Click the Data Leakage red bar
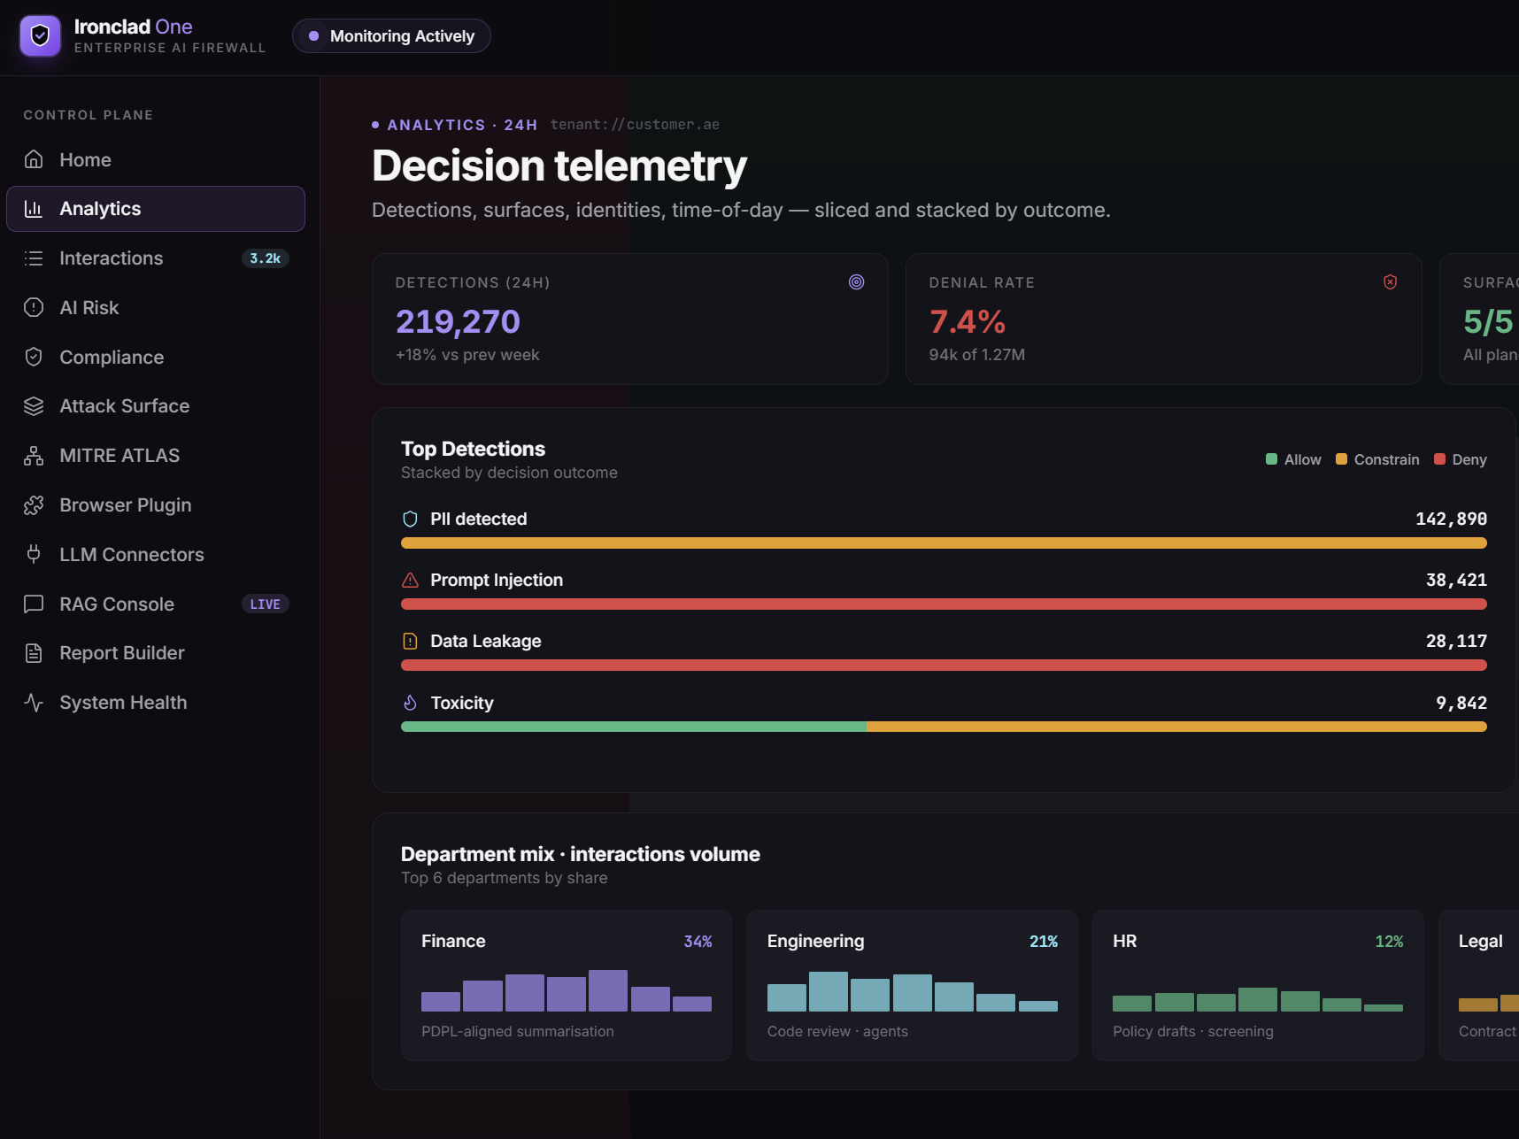The height and width of the screenshot is (1139, 1519). pyautogui.click(x=944, y=666)
